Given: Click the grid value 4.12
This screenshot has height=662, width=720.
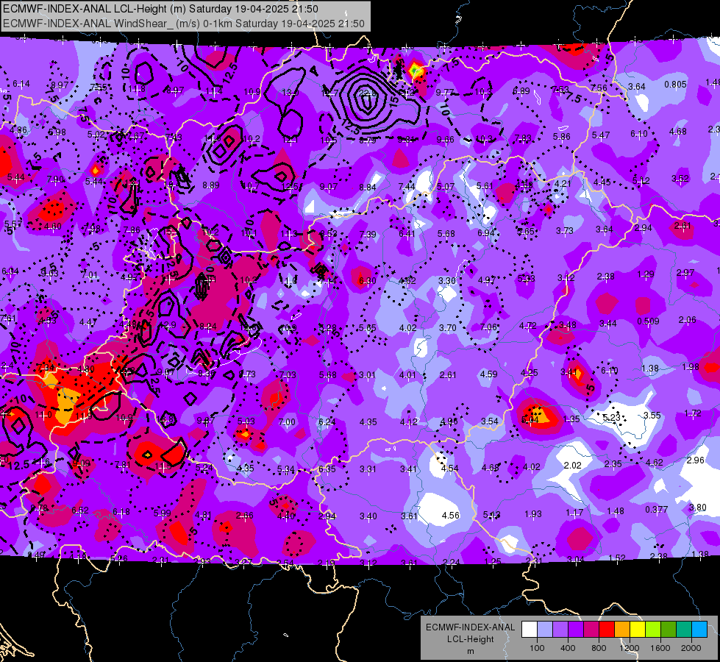Looking at the screenshot, I should pyautogui.click(x=408, y=422).
